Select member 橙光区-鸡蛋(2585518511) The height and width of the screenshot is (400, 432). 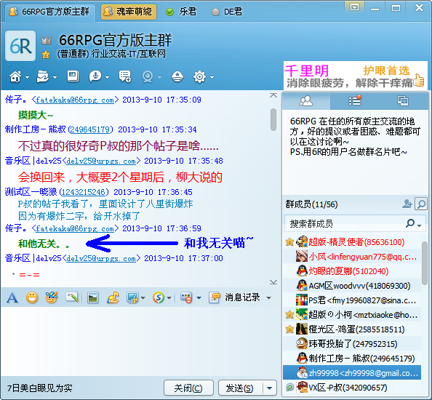coord(352,329)
